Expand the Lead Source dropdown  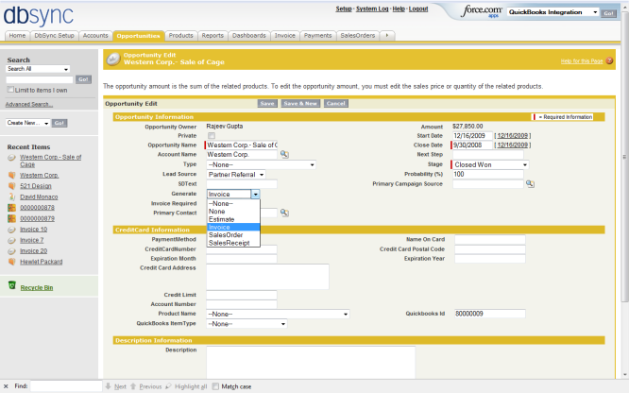point(236,174)
